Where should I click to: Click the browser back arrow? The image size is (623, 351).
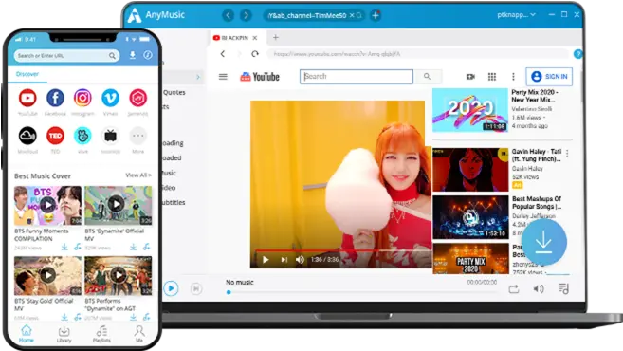223,54
